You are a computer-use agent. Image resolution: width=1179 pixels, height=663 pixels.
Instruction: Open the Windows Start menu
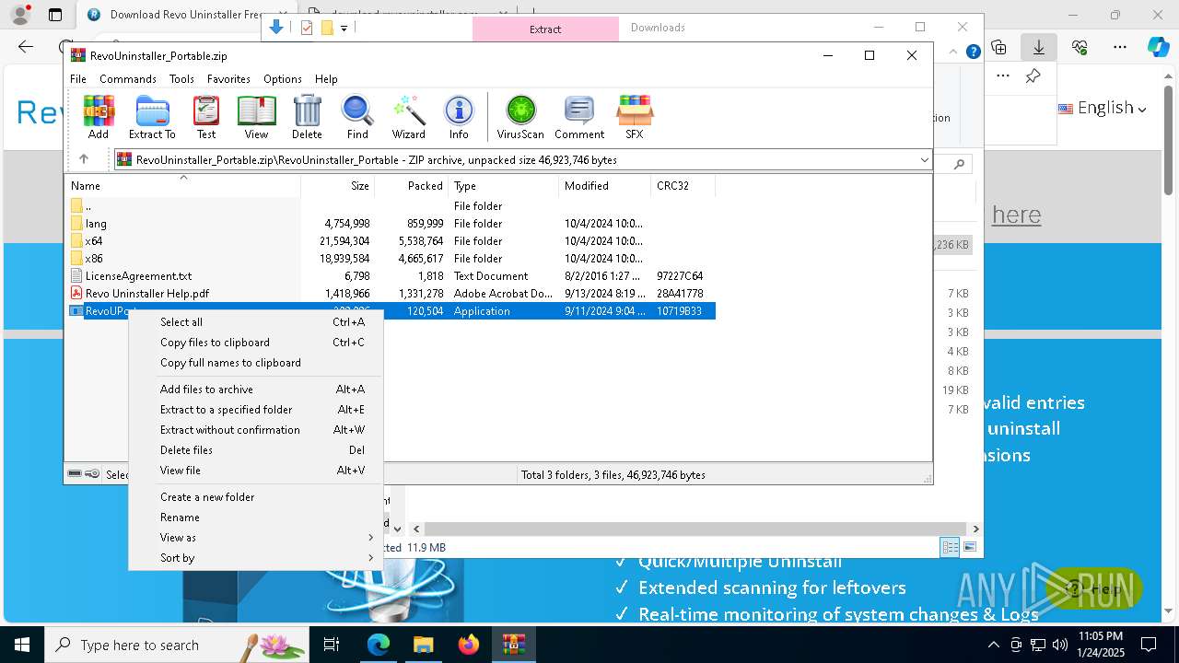(x=22, y=645)
